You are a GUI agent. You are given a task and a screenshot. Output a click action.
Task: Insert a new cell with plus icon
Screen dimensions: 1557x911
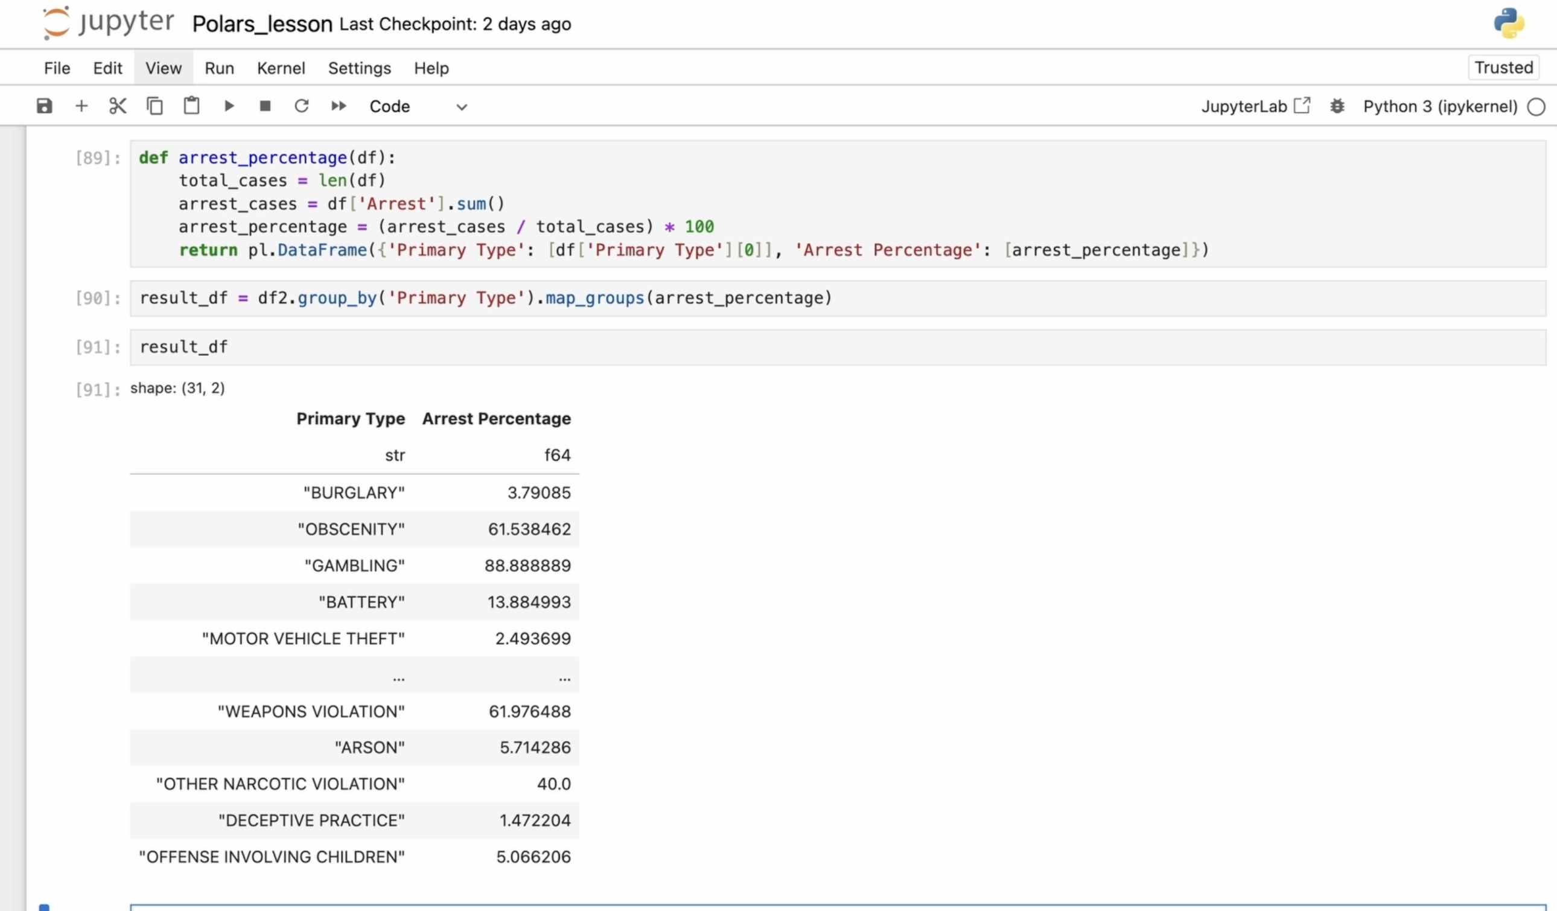click(x=81, y=106)
